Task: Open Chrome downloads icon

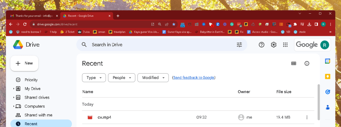Action: click(309, 24)
